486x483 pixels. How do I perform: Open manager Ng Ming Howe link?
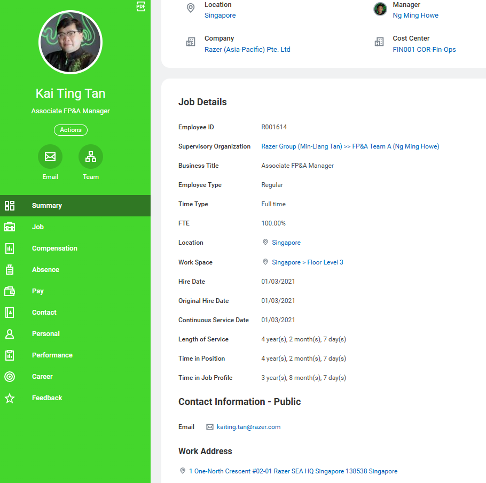coord(416,15)
